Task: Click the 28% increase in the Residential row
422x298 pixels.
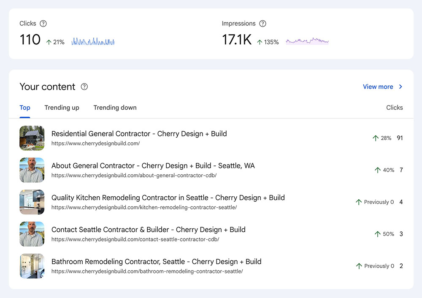Action: click(382, 138)
